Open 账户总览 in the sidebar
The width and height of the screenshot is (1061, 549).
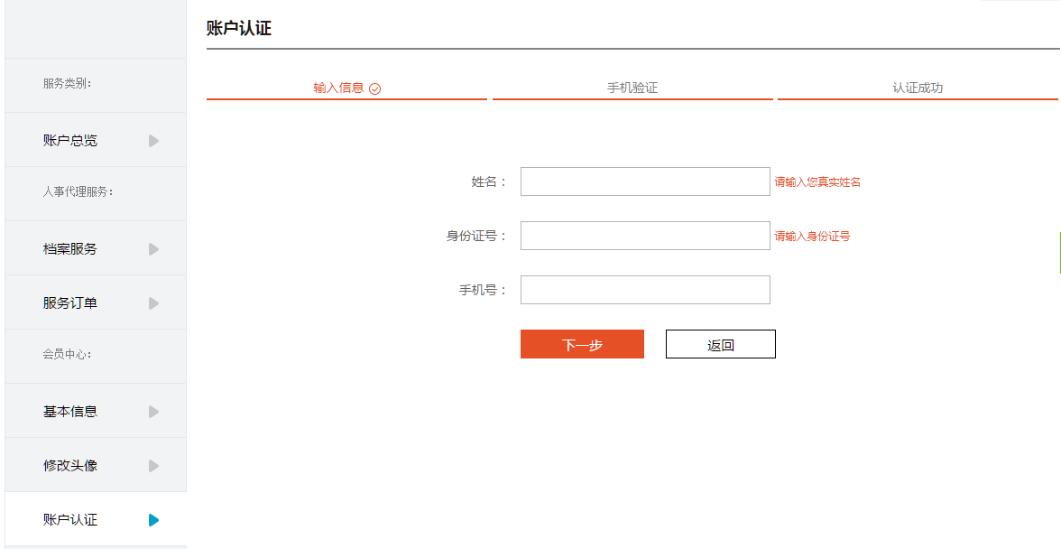[x=96, y=140]
